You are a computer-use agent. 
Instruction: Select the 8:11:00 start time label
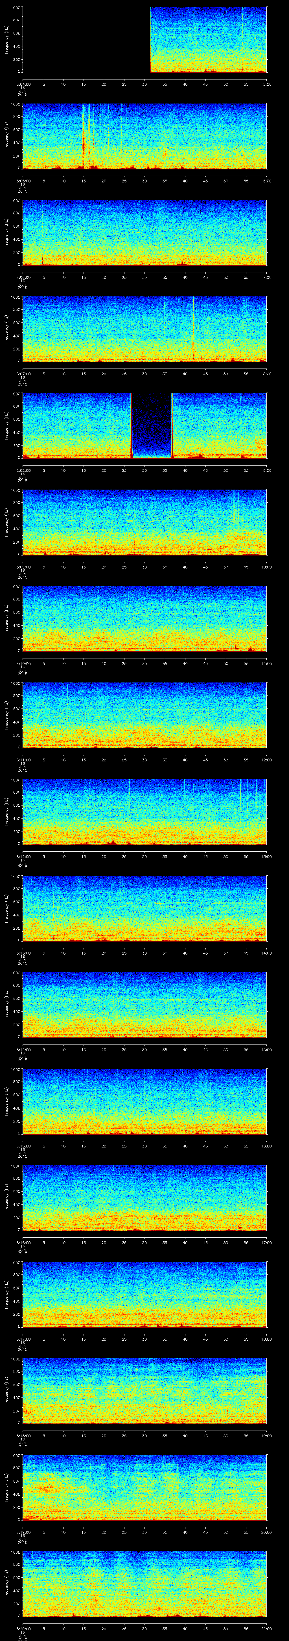coord(23,760)
